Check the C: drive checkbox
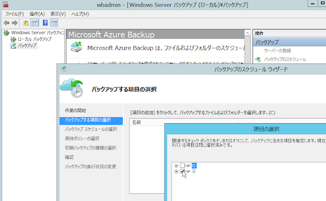326x201 pixels. tap(182, 165)
